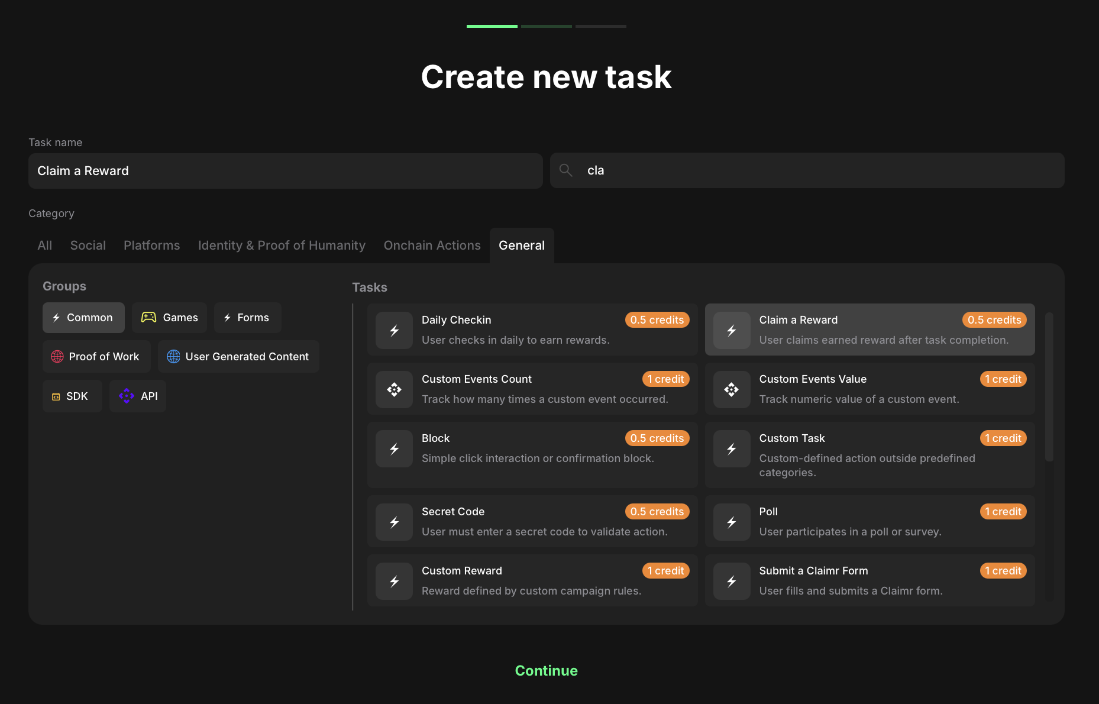Switch to the Social category tab
The image size is (1099, 704).
point(88,246)
